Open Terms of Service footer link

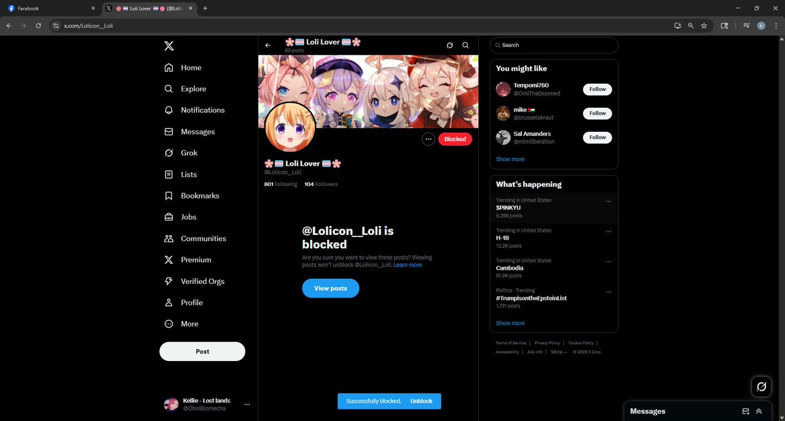coord(511,343)
